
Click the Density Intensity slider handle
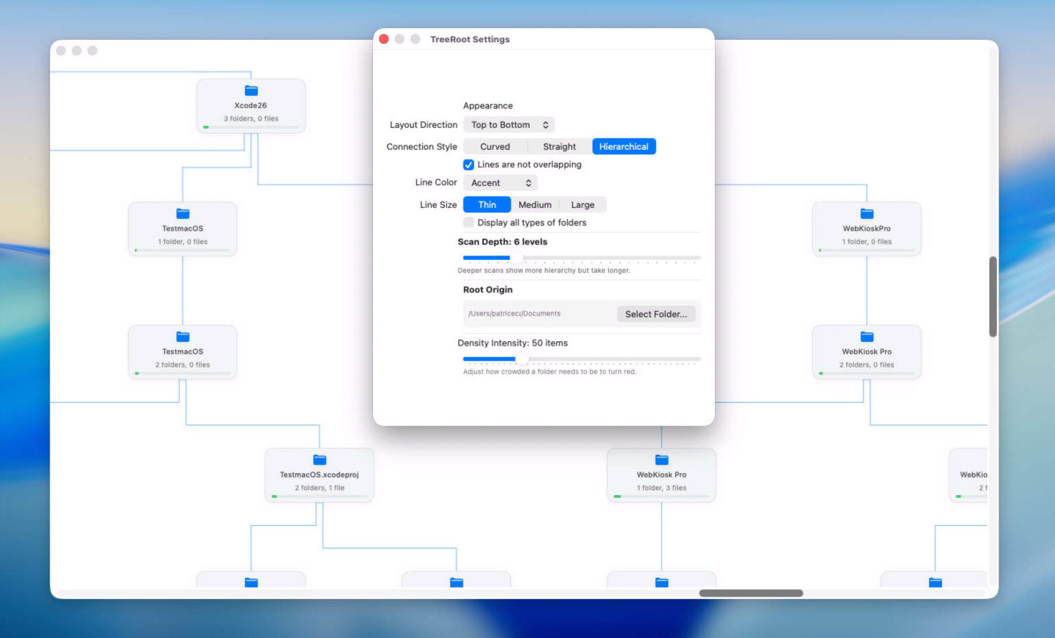(x=521, y=359)
